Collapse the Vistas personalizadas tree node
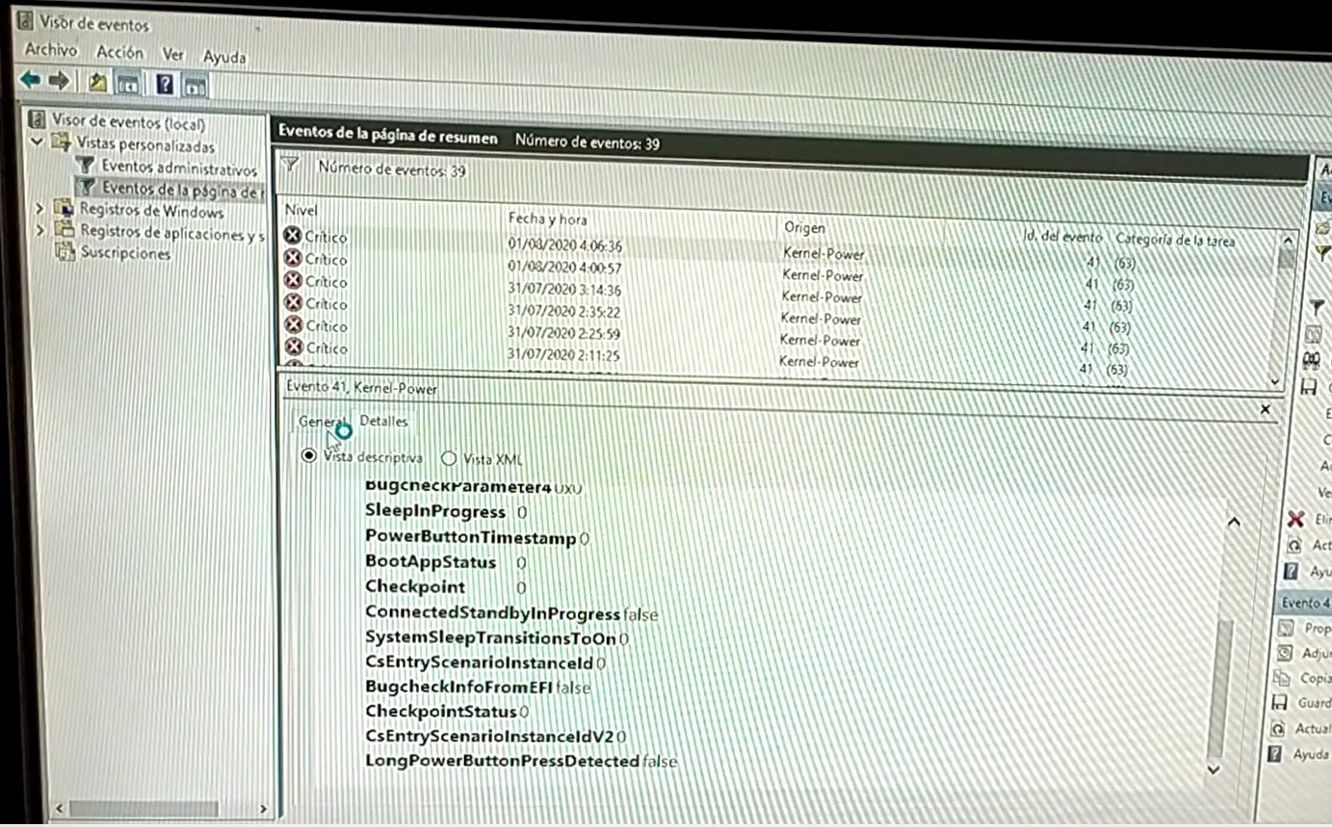This screenshot has width=1332, height=827. (38, 142)
